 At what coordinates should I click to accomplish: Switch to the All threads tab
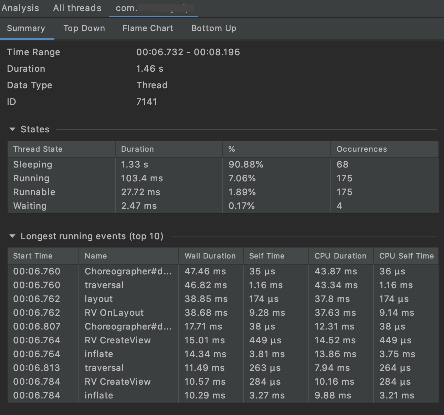pos(77,8)
